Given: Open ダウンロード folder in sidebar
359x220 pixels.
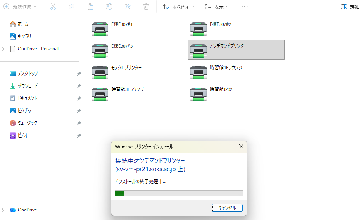Looking at the screenshot, I should click(28, 86).
